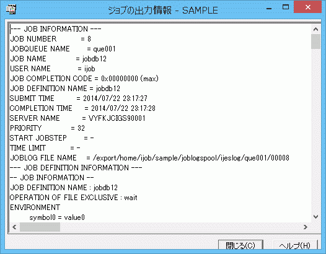326x254 pixels.
Task: Click the ヘルプ(H) help button
Action: point(295,245)
